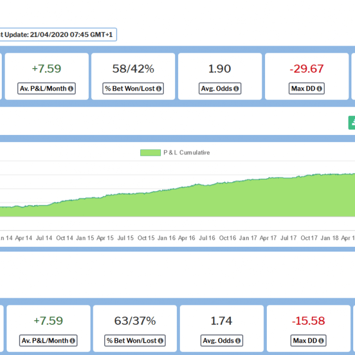
Task: Click the 1.90 average odds value
Action: (x=220, y=69)
